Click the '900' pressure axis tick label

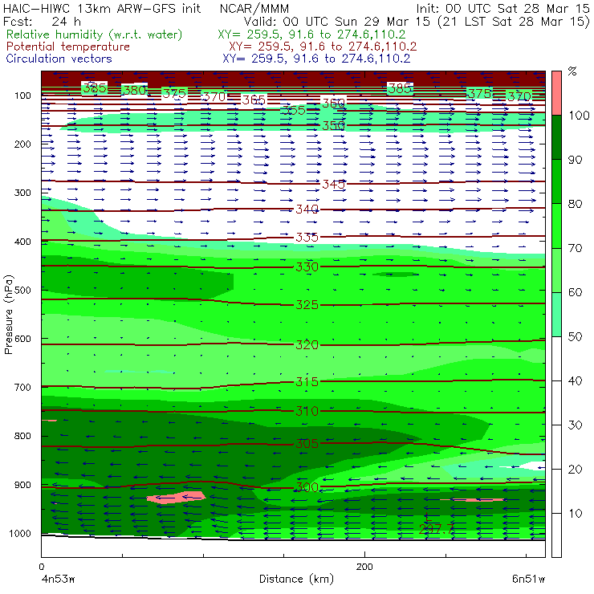click(22, 485)
